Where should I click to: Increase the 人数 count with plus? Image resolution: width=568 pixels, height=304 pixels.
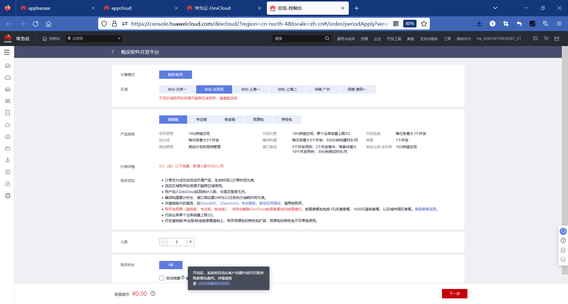(x=191, y=242)
